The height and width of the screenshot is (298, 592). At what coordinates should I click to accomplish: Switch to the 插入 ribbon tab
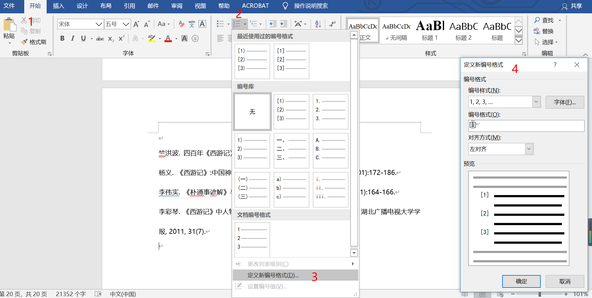[x=58, y=6]
